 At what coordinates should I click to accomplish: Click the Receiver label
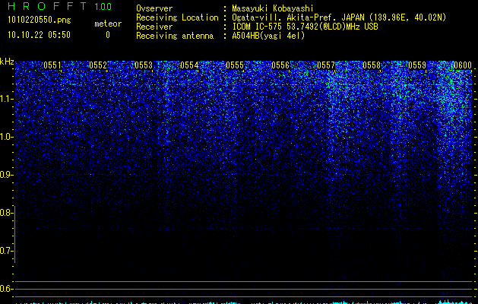(x=154, y=27)
